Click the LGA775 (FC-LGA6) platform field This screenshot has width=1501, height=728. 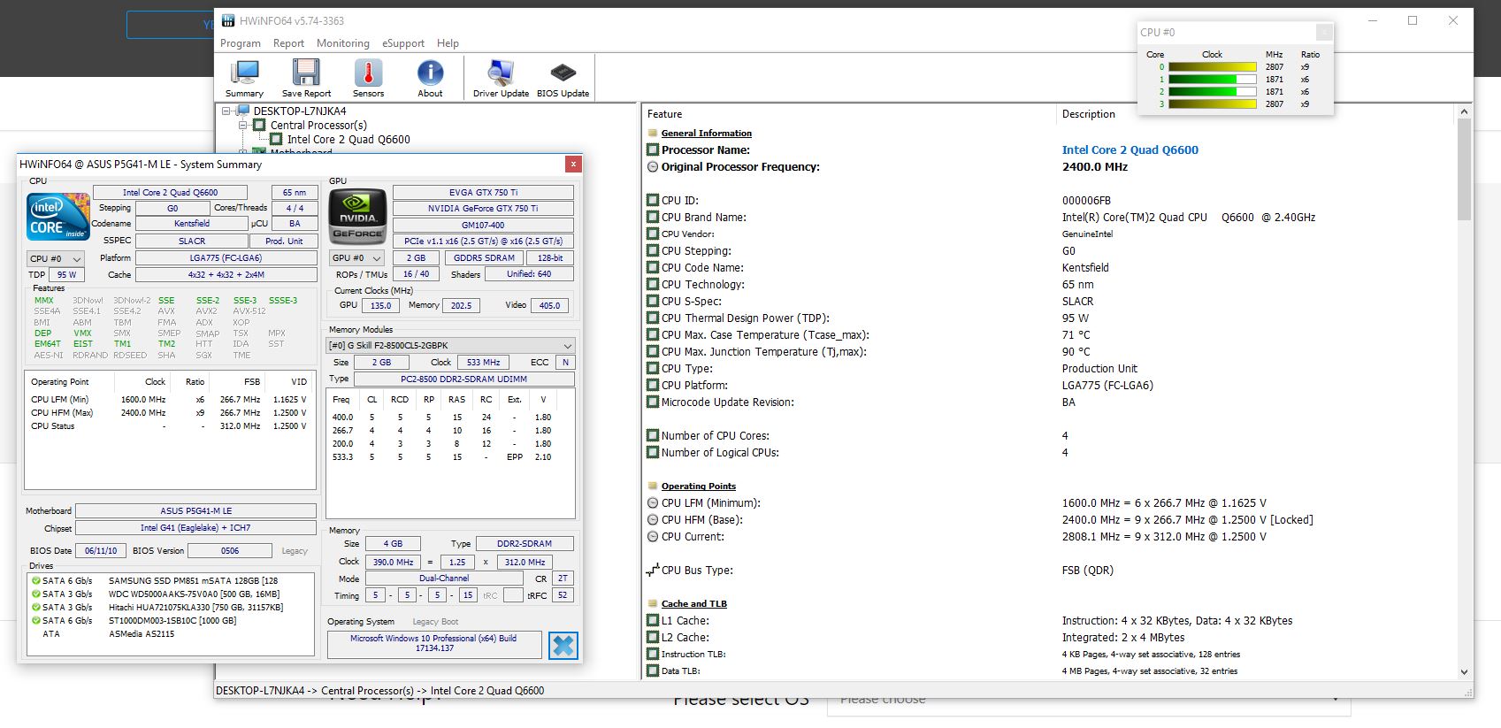tap(226, 258)
